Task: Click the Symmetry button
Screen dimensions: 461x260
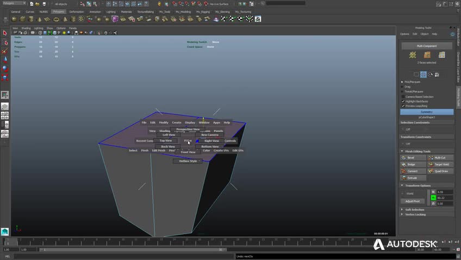Action: click(x=427, y=112)
